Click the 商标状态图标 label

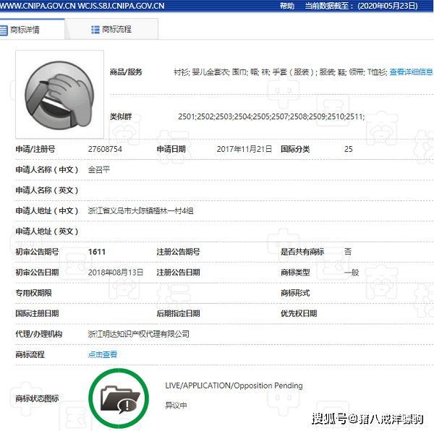click(37, 398)
